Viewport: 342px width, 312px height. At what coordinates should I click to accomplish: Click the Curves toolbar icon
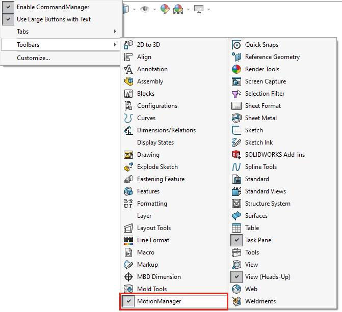[128, 118]
